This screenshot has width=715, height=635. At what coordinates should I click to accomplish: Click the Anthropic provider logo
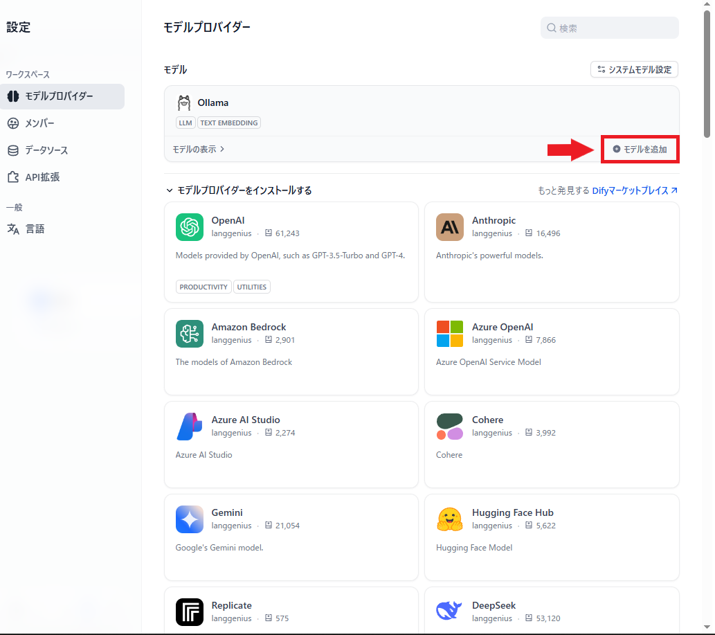coord(450,226)
